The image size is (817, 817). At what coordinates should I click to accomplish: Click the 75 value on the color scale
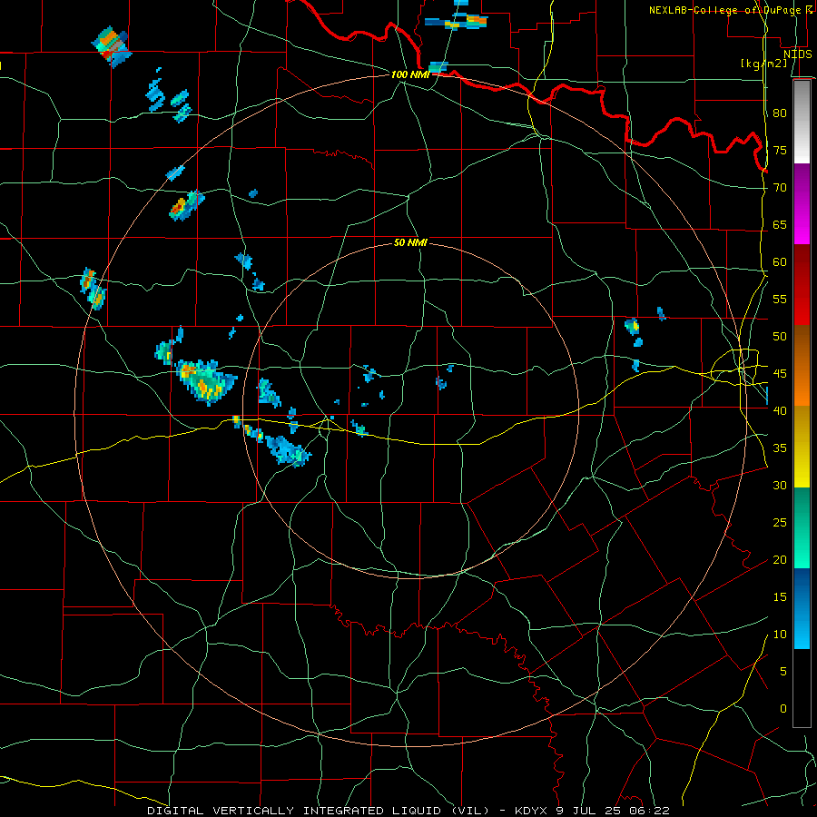coord(780,150)
